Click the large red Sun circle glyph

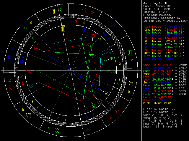point(99,101)
